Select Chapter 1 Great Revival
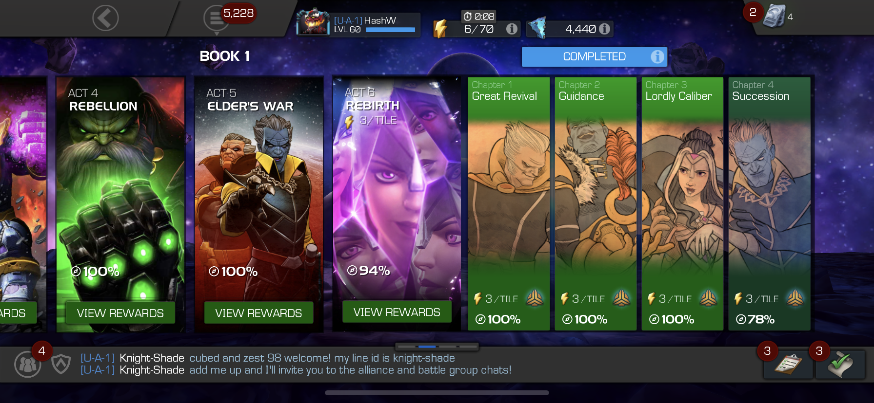Screen dimensions: 874x403 point(509,204)
